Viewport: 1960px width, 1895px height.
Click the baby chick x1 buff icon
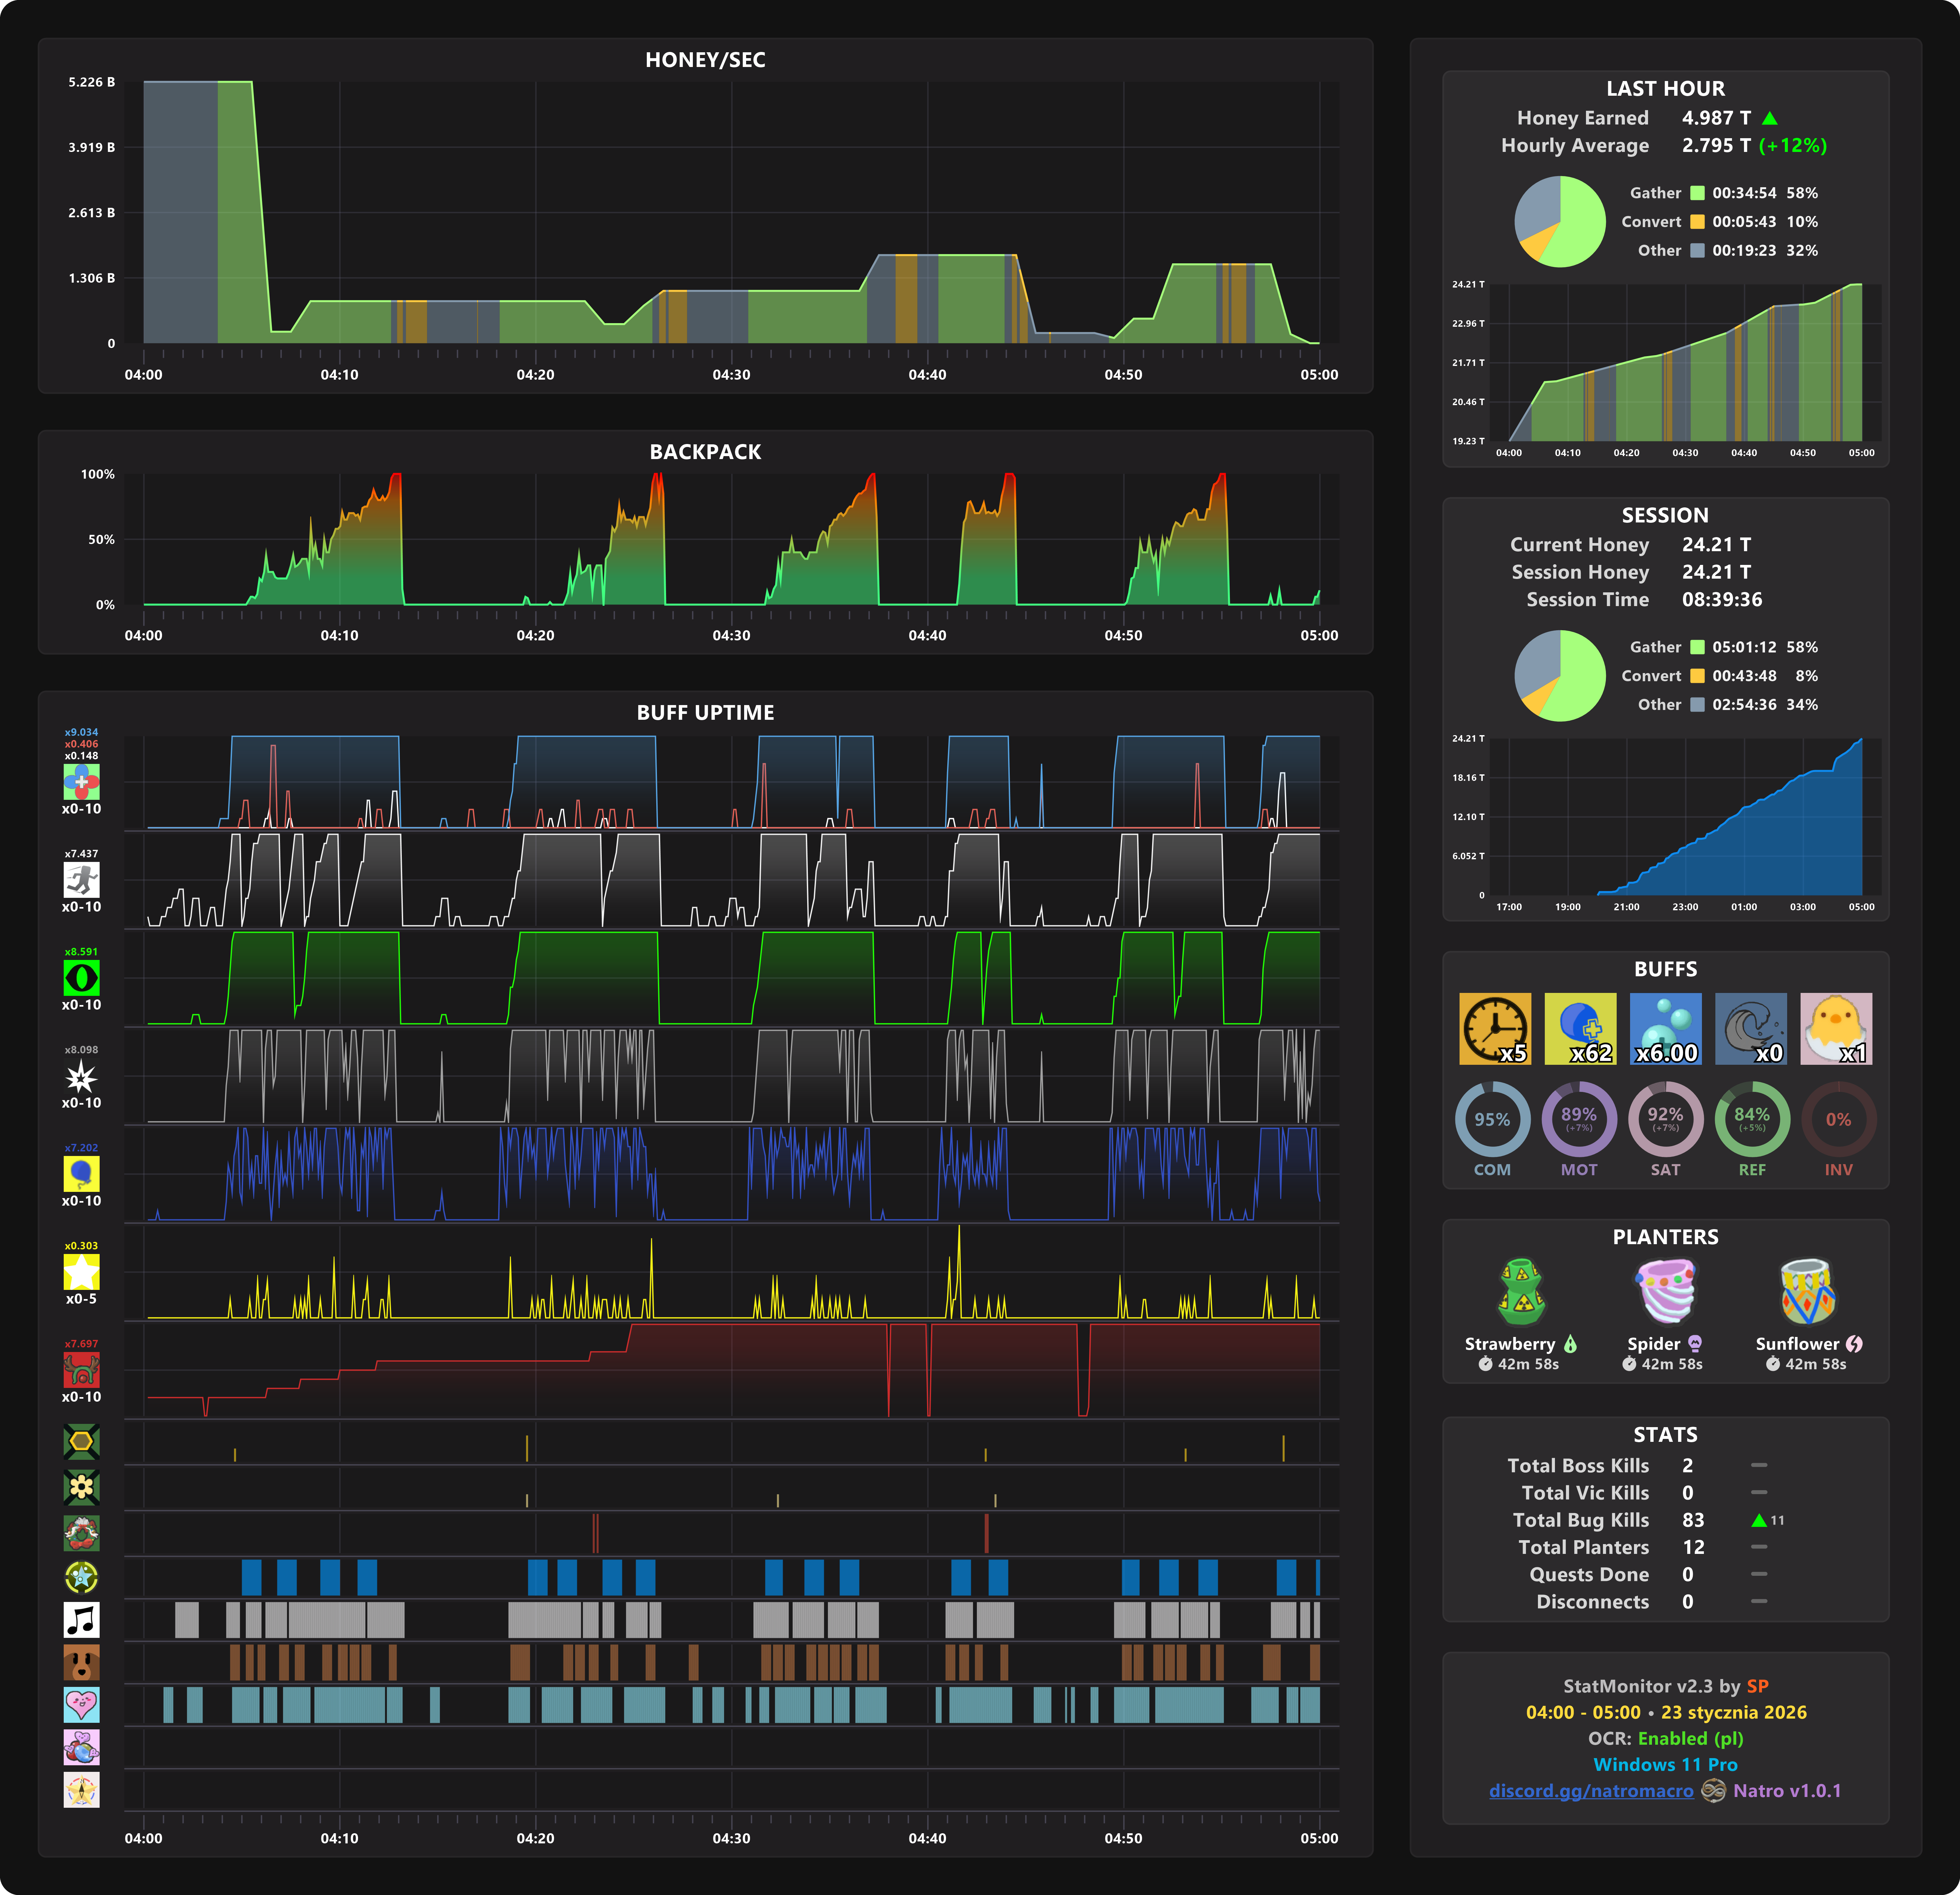coord(1836,1028)
